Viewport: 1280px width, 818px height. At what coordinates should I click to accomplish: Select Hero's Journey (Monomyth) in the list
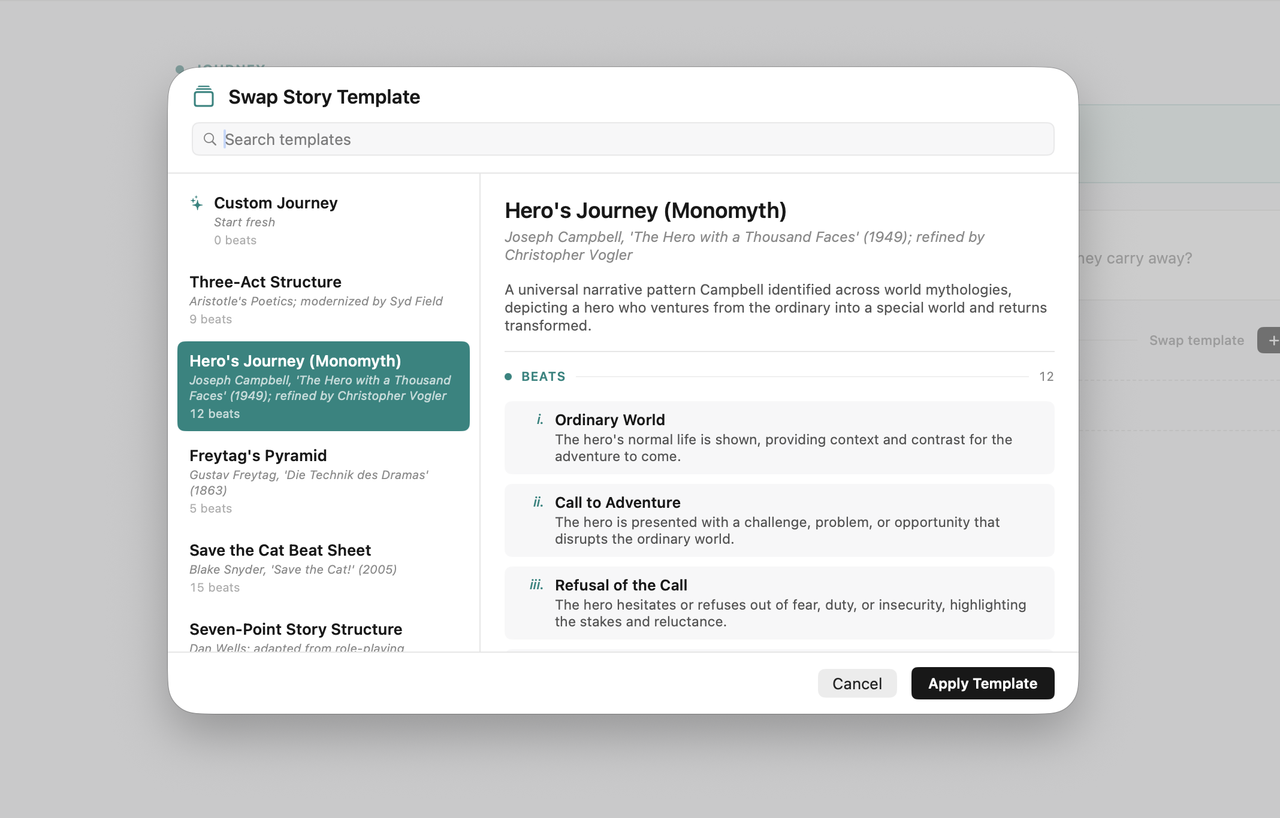pos(324,386)
